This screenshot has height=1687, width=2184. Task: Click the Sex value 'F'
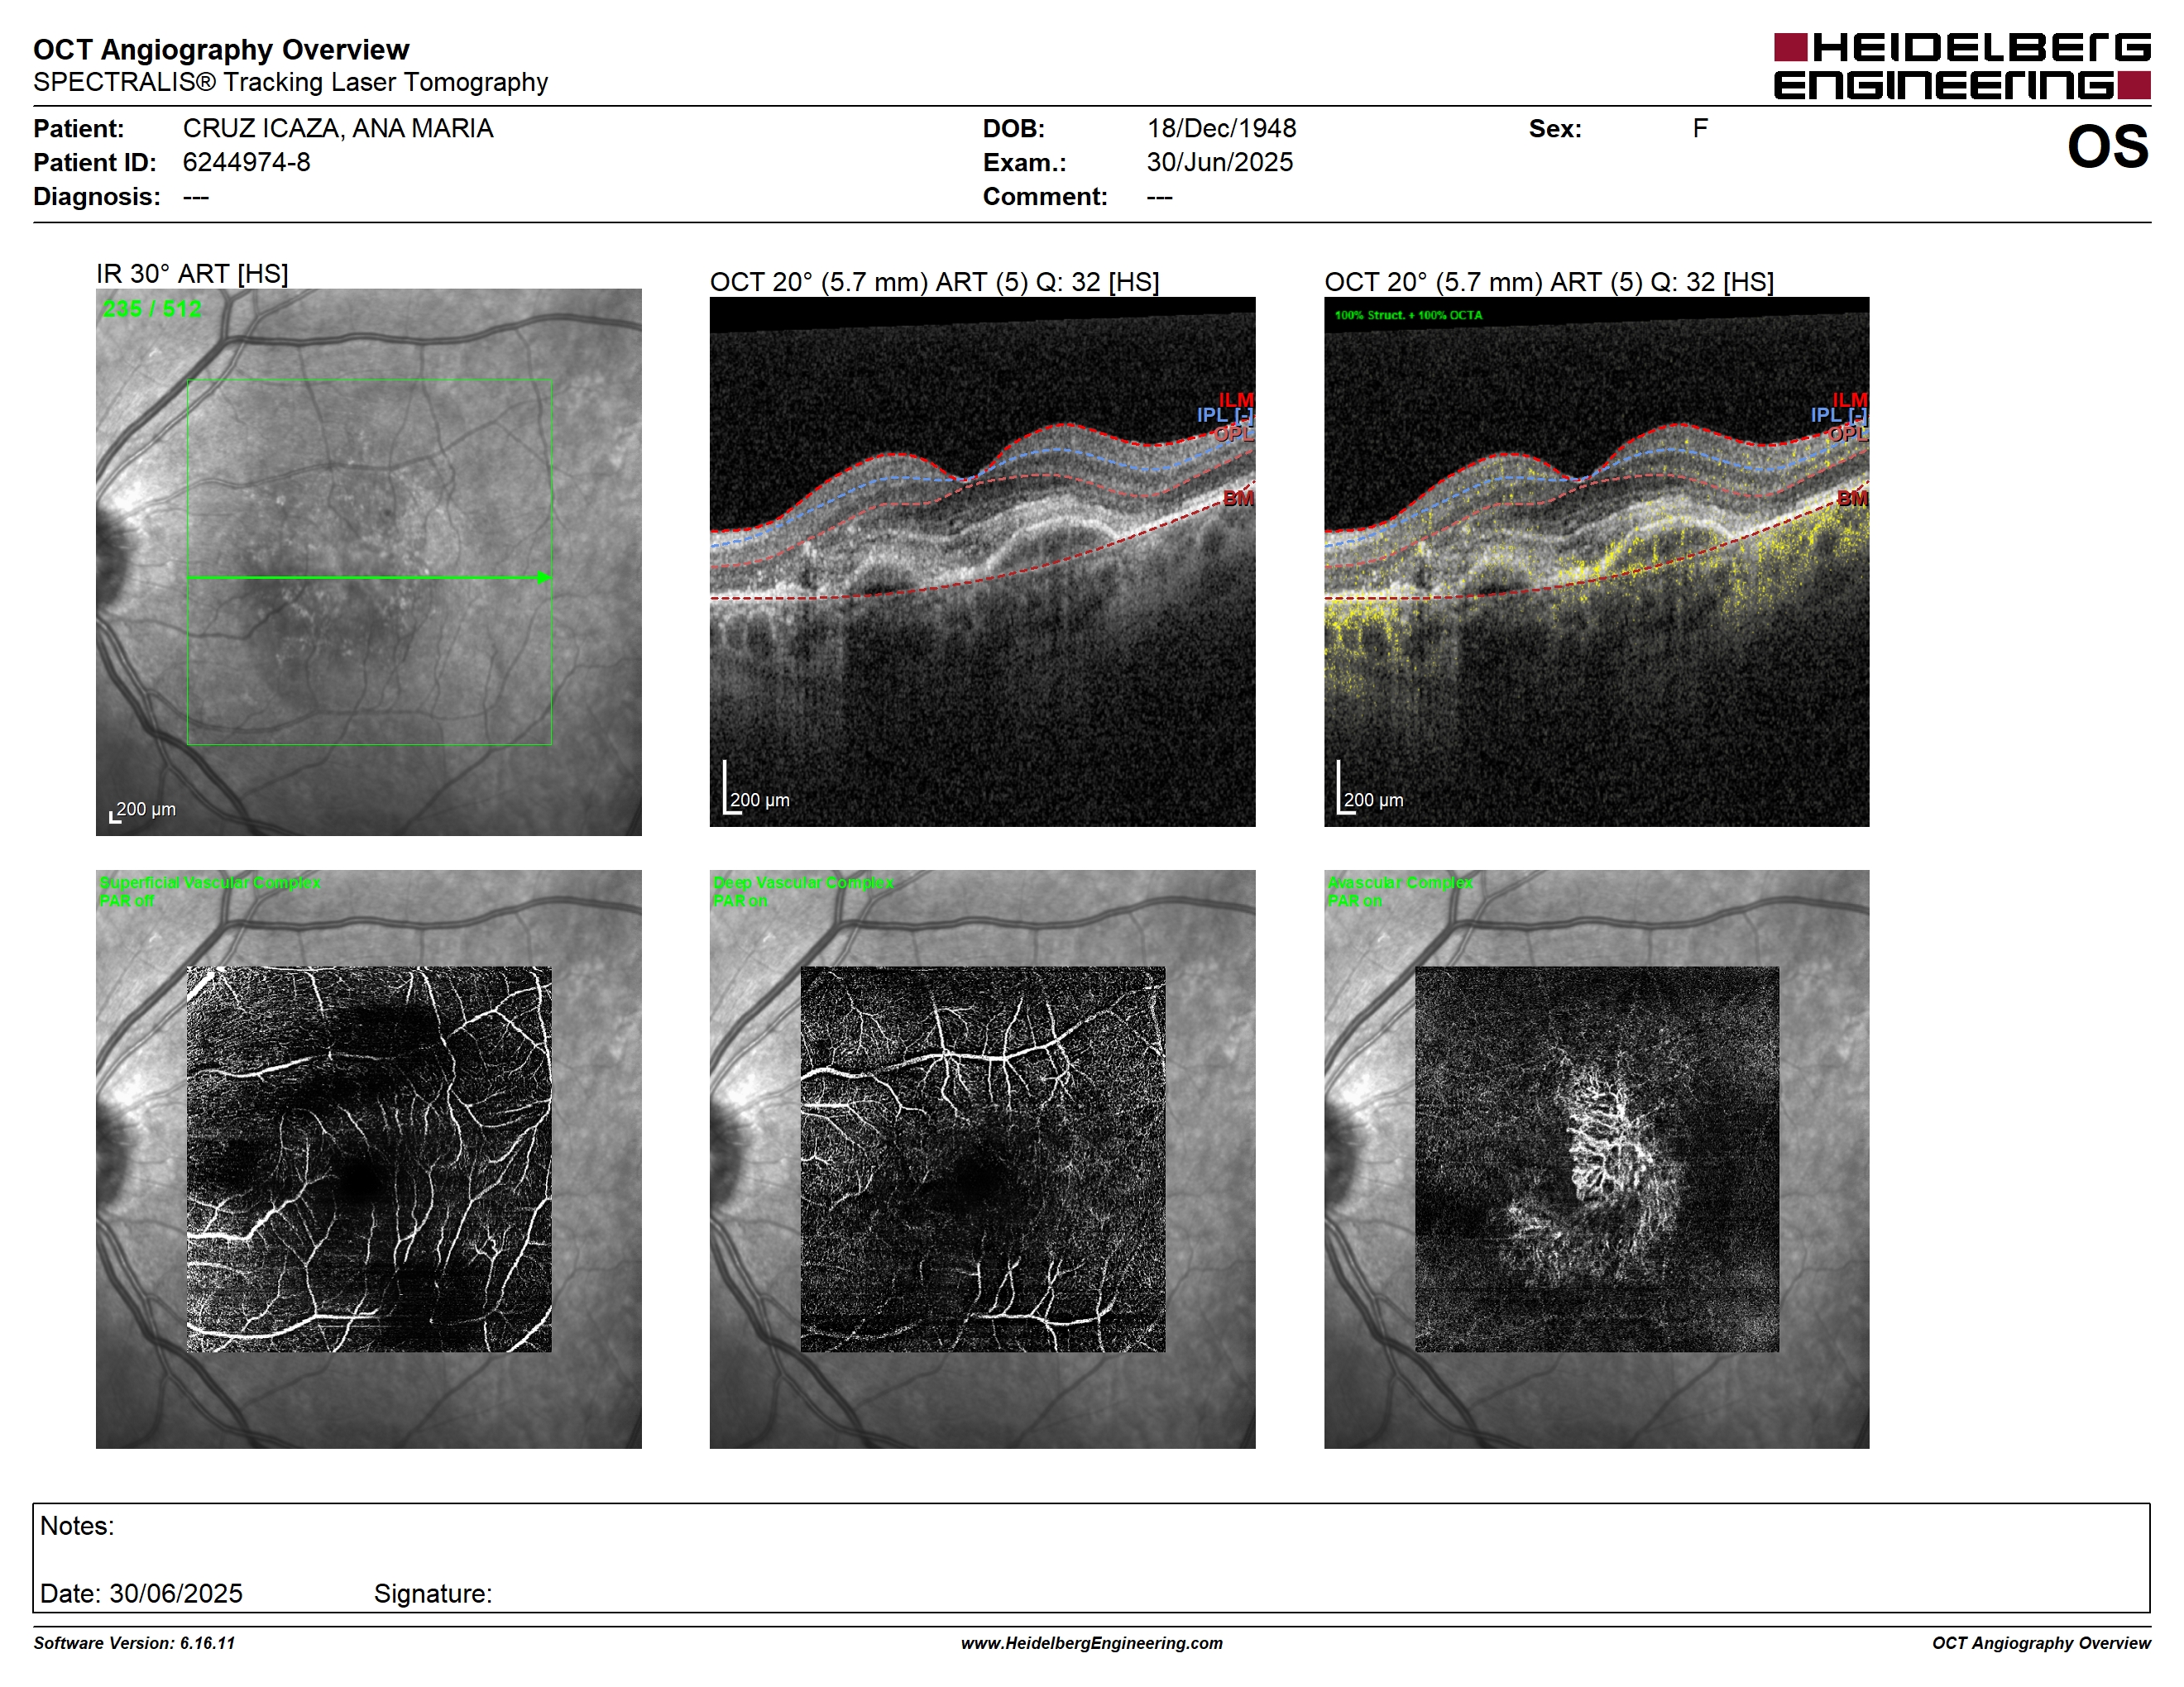pos(1700,128)
